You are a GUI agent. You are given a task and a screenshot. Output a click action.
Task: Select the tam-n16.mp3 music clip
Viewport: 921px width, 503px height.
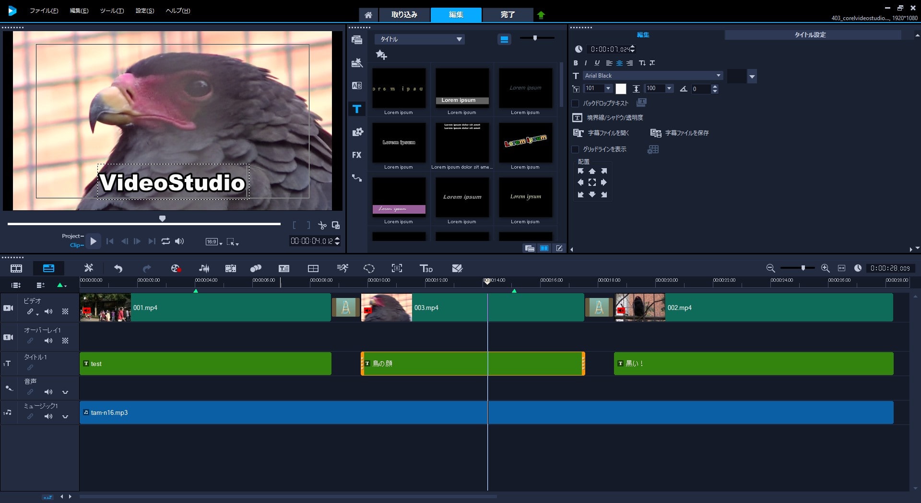coord(486,412)
